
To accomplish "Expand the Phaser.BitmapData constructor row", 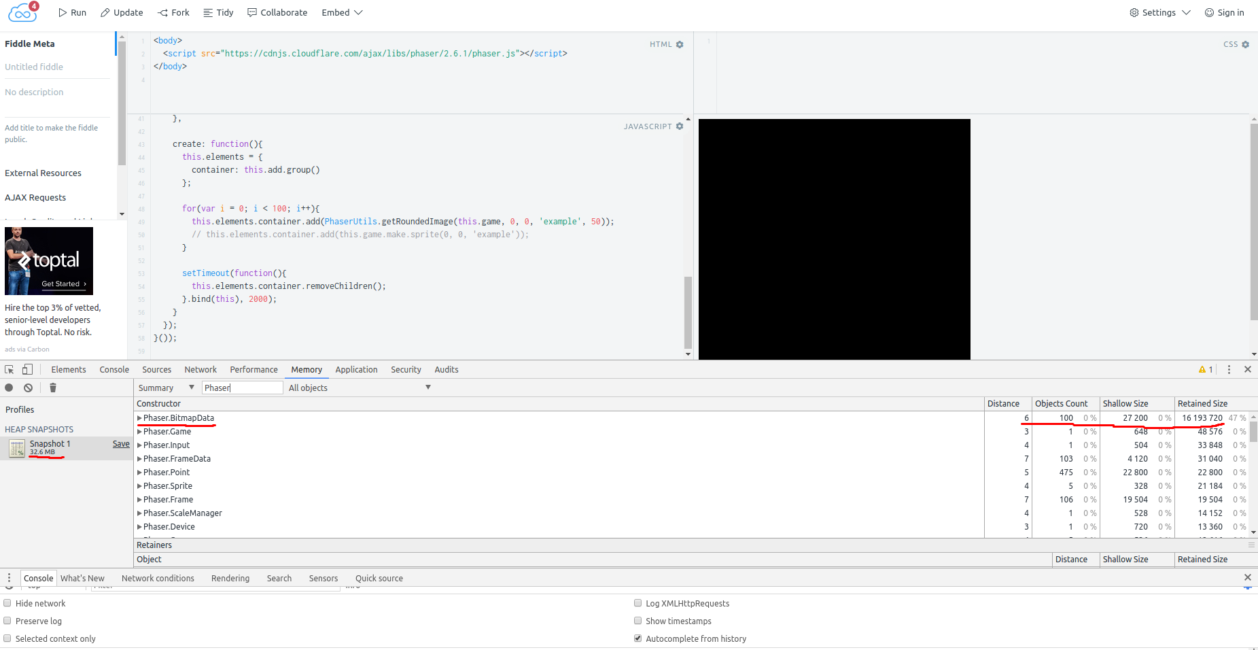I will (139, 418).
